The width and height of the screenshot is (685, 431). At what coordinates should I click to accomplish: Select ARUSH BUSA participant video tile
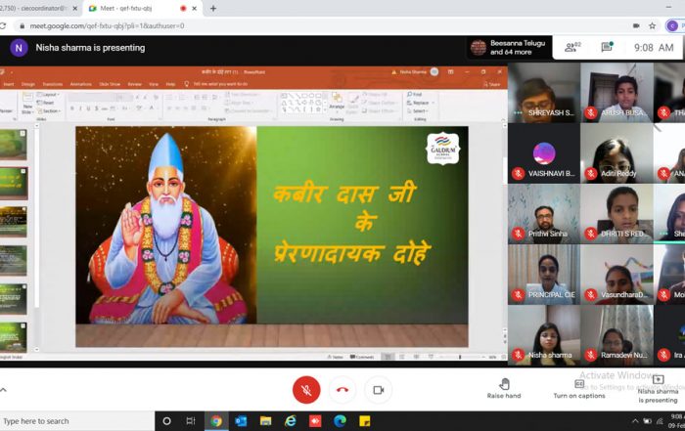[x=616, y=93]
